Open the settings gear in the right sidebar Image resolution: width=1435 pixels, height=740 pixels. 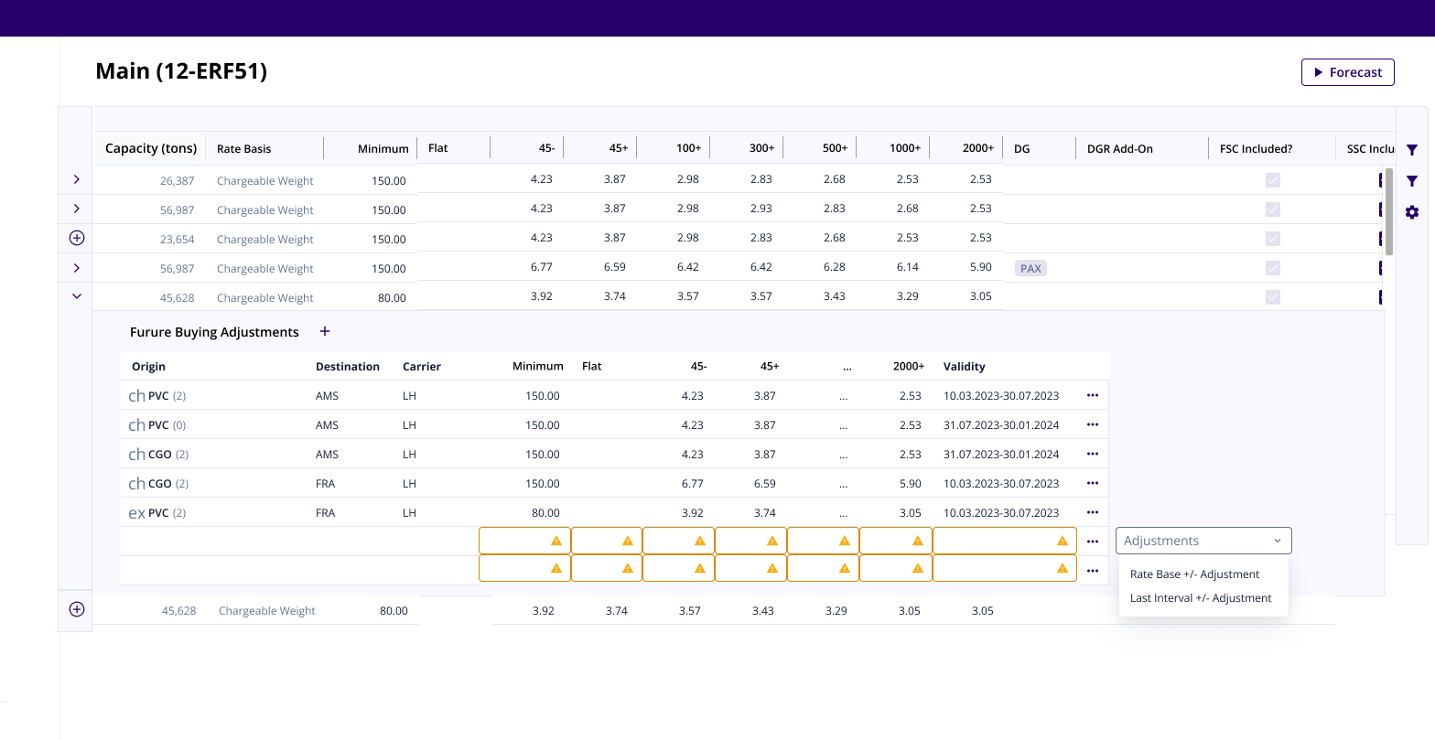pos(1412,212)
